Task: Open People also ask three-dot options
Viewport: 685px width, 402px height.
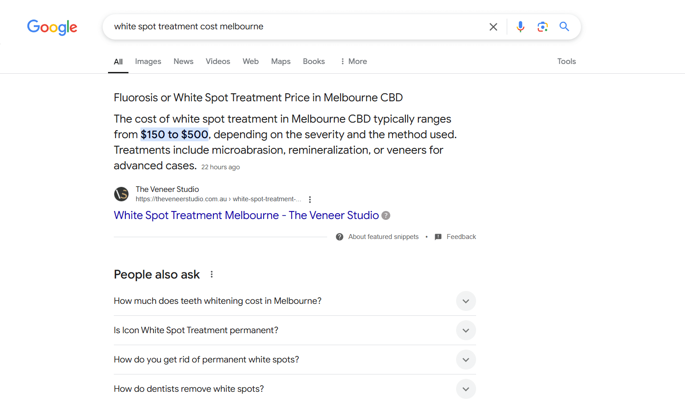Action: [x=212, y=275]
